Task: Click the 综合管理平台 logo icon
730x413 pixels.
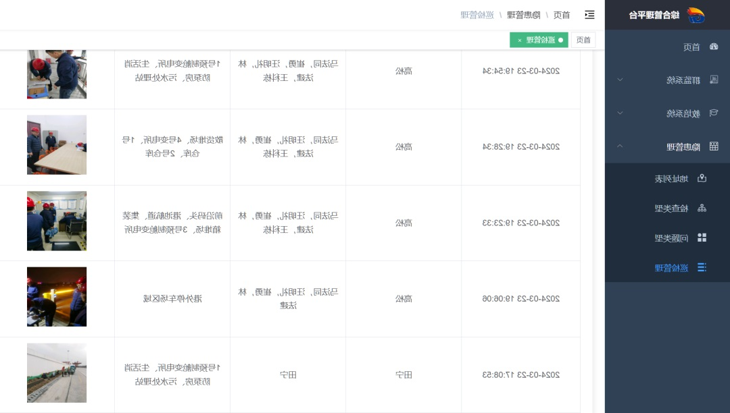Action: (696, 15)
